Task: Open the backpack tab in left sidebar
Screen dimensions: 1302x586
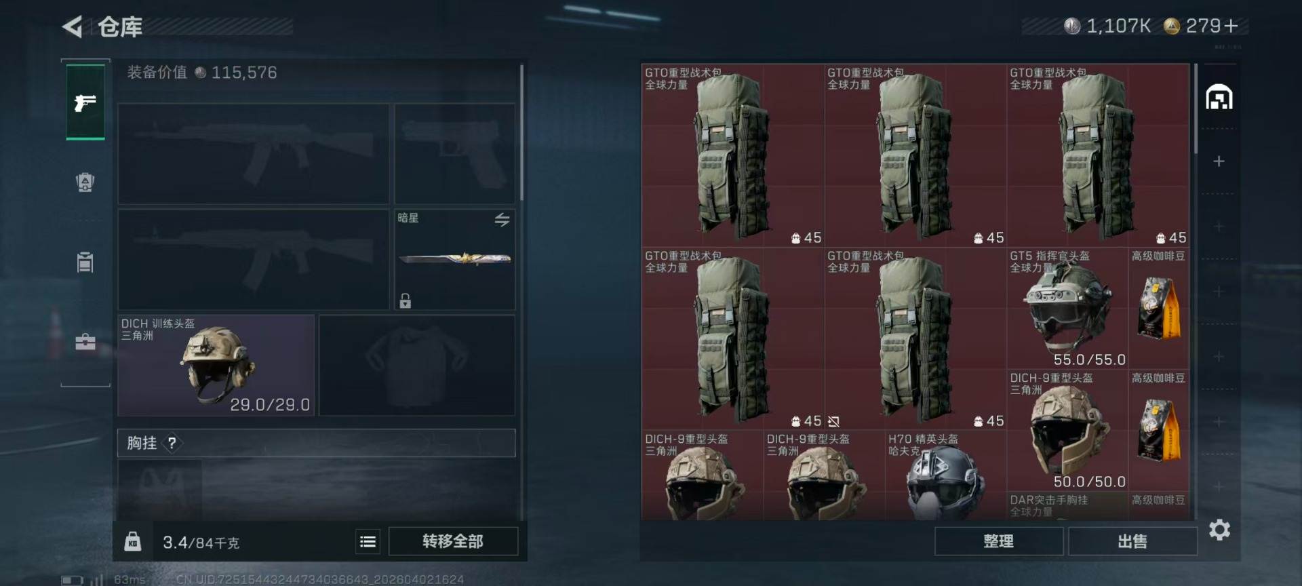Action: pos(85,182)
